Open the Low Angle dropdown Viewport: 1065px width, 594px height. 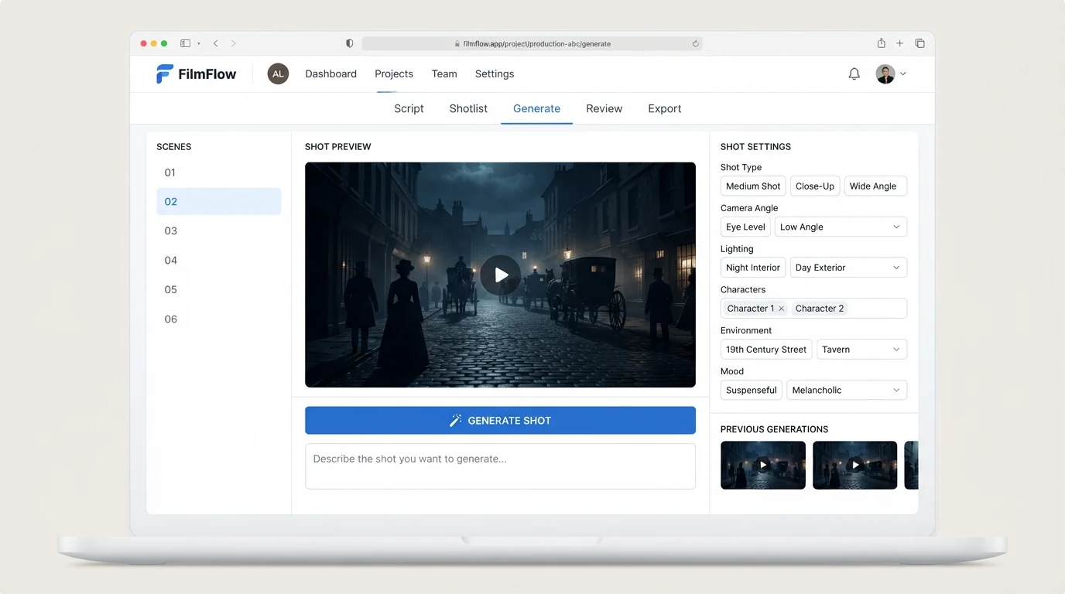[841, 227]
